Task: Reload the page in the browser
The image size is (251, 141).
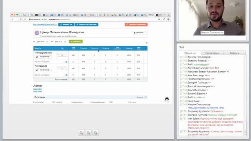Action: tap(21, 19)
